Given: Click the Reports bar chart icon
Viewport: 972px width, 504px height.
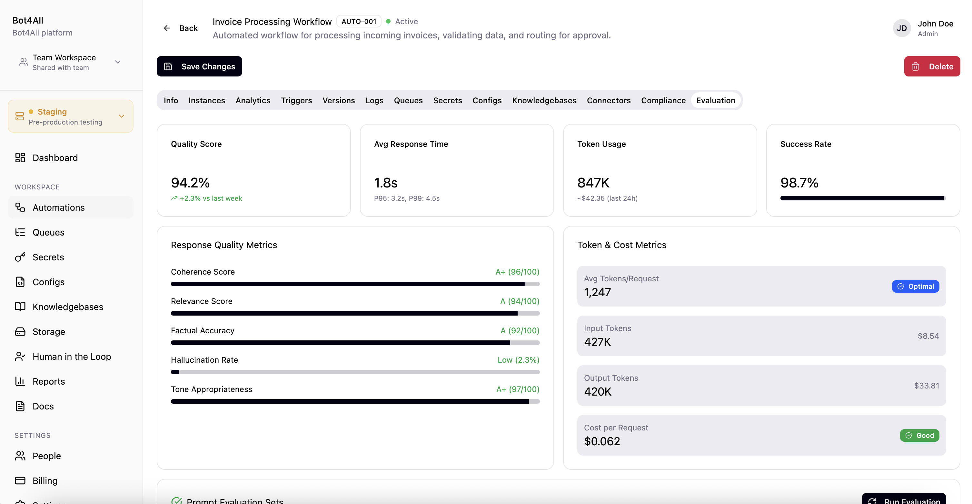Looking at the screenshot, I should pos(20,381).
